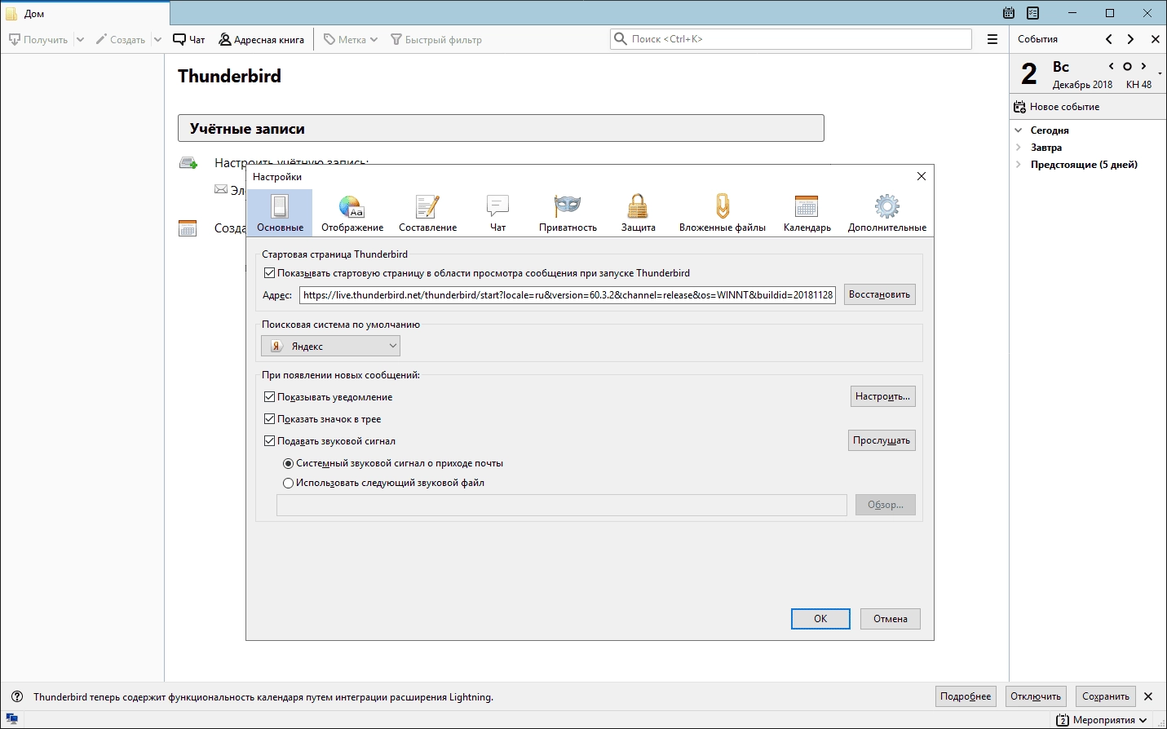The height and width of the screenshot is (729, 1167).
Task: Open the Дополнительные settings panel
Action: click(887, 213)
